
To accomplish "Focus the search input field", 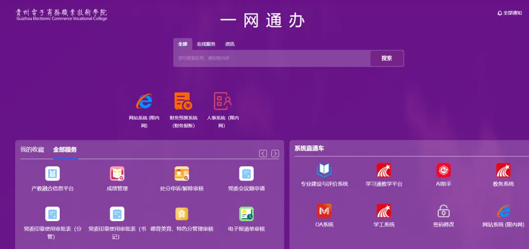I will click(x=272, y=58).
